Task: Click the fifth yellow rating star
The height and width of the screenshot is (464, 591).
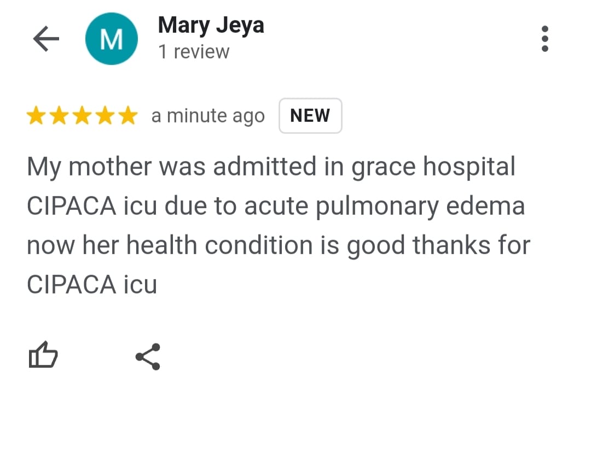Action: (x=128, y=116)
